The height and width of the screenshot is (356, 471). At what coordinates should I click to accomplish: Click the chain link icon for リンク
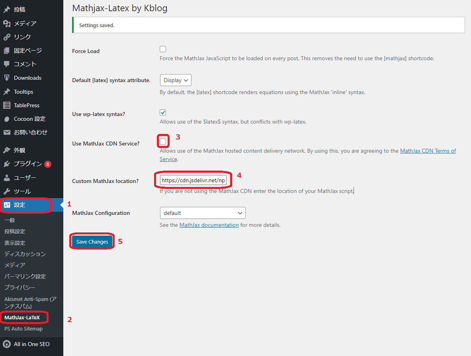point(7,37)
